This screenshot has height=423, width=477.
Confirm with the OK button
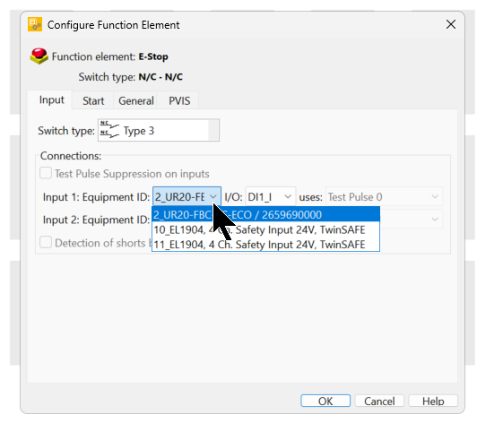tap(325, 401)
